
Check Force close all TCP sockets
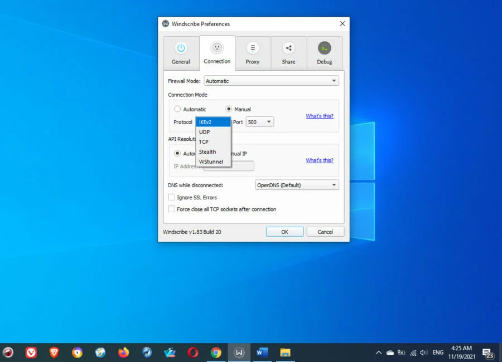coord(172,209)
